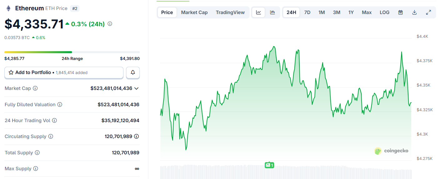This screenshot has width=441, height=179.
Task: Open 24 Hour Trading Vol info icon
Action: pyautogui.click(x=54, y=121)
